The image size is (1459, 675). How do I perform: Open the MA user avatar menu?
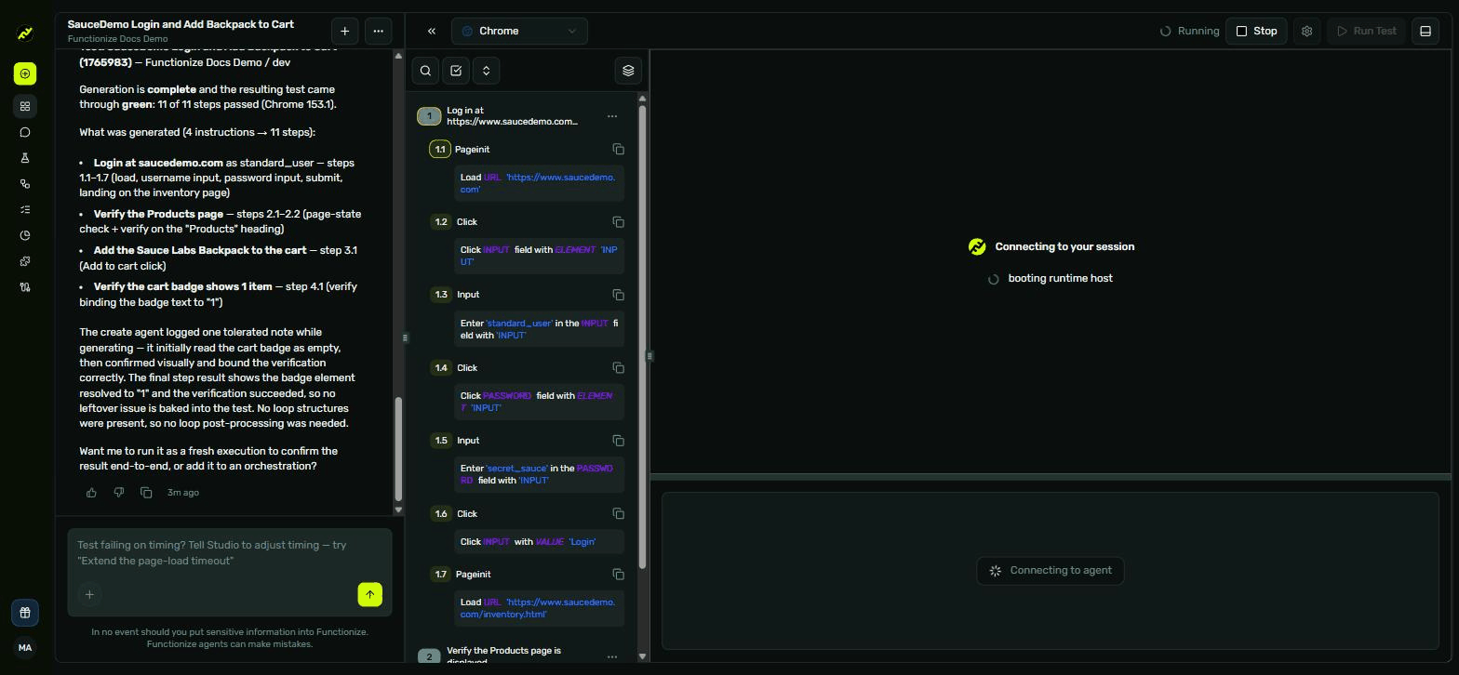25,648
